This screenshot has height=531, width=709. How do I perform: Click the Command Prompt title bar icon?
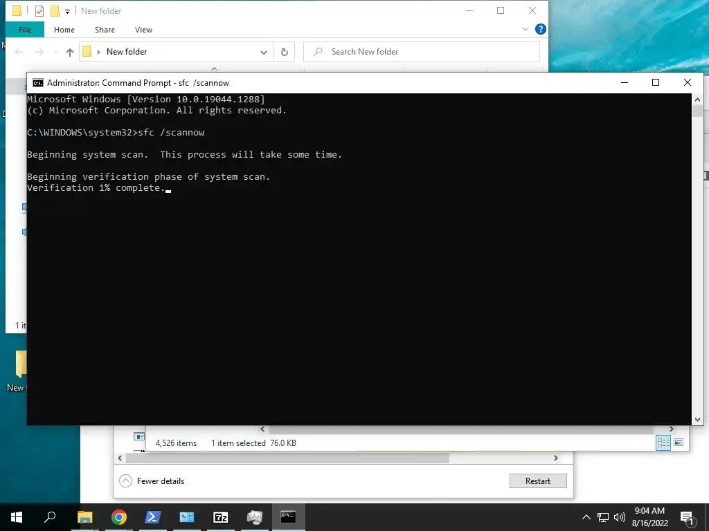[x=38, y=83]
